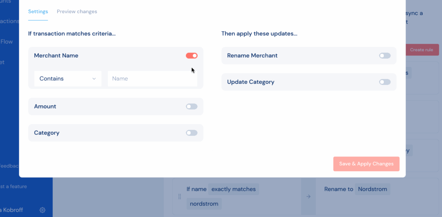
Task: Turn on the Category criteria toggle
Action: 191,133
